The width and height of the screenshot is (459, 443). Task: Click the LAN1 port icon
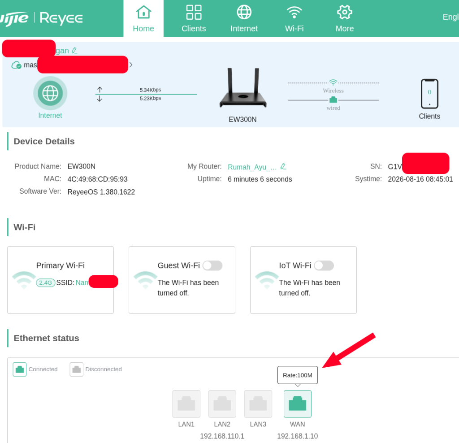(186, 404)
